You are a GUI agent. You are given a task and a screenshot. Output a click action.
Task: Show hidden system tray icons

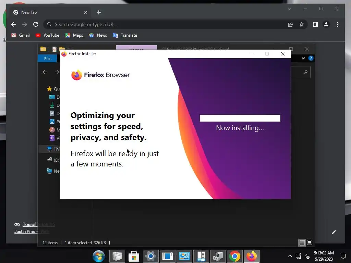tap(290, 256)
